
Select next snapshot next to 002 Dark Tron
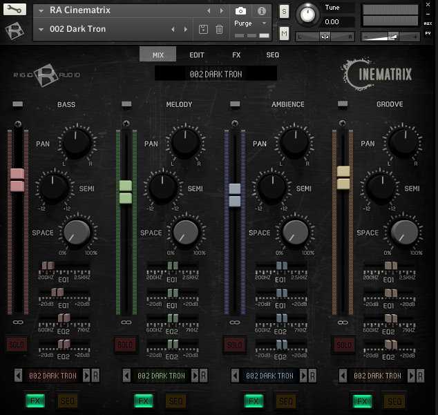pyautogui.click(x=185, y=29)
